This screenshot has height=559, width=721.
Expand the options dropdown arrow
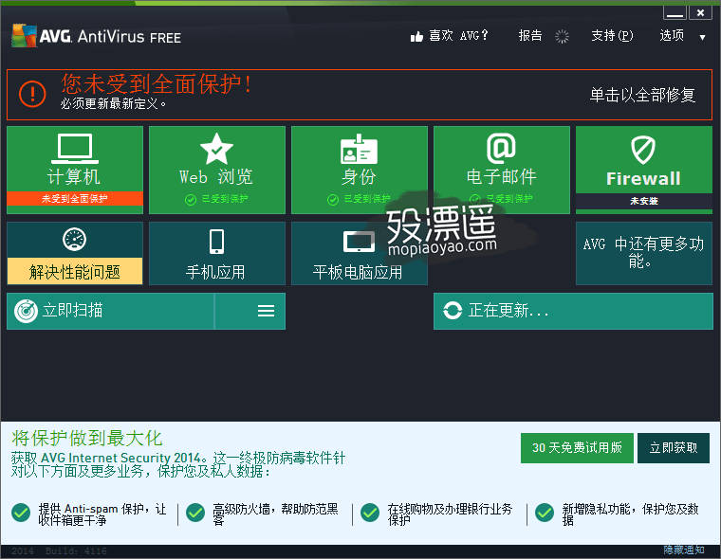pos(702,37)
